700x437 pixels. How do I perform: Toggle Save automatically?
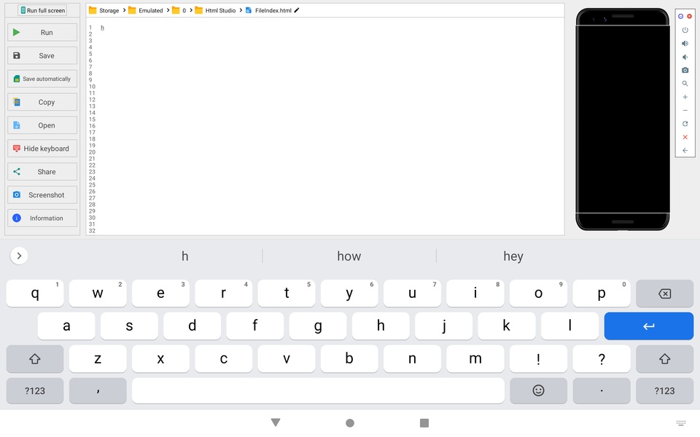click(x=42, y=79)
